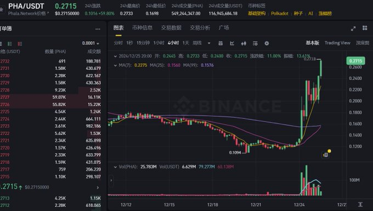Expand the side panel arrow at volume pane left

click(x=111, y=180)
